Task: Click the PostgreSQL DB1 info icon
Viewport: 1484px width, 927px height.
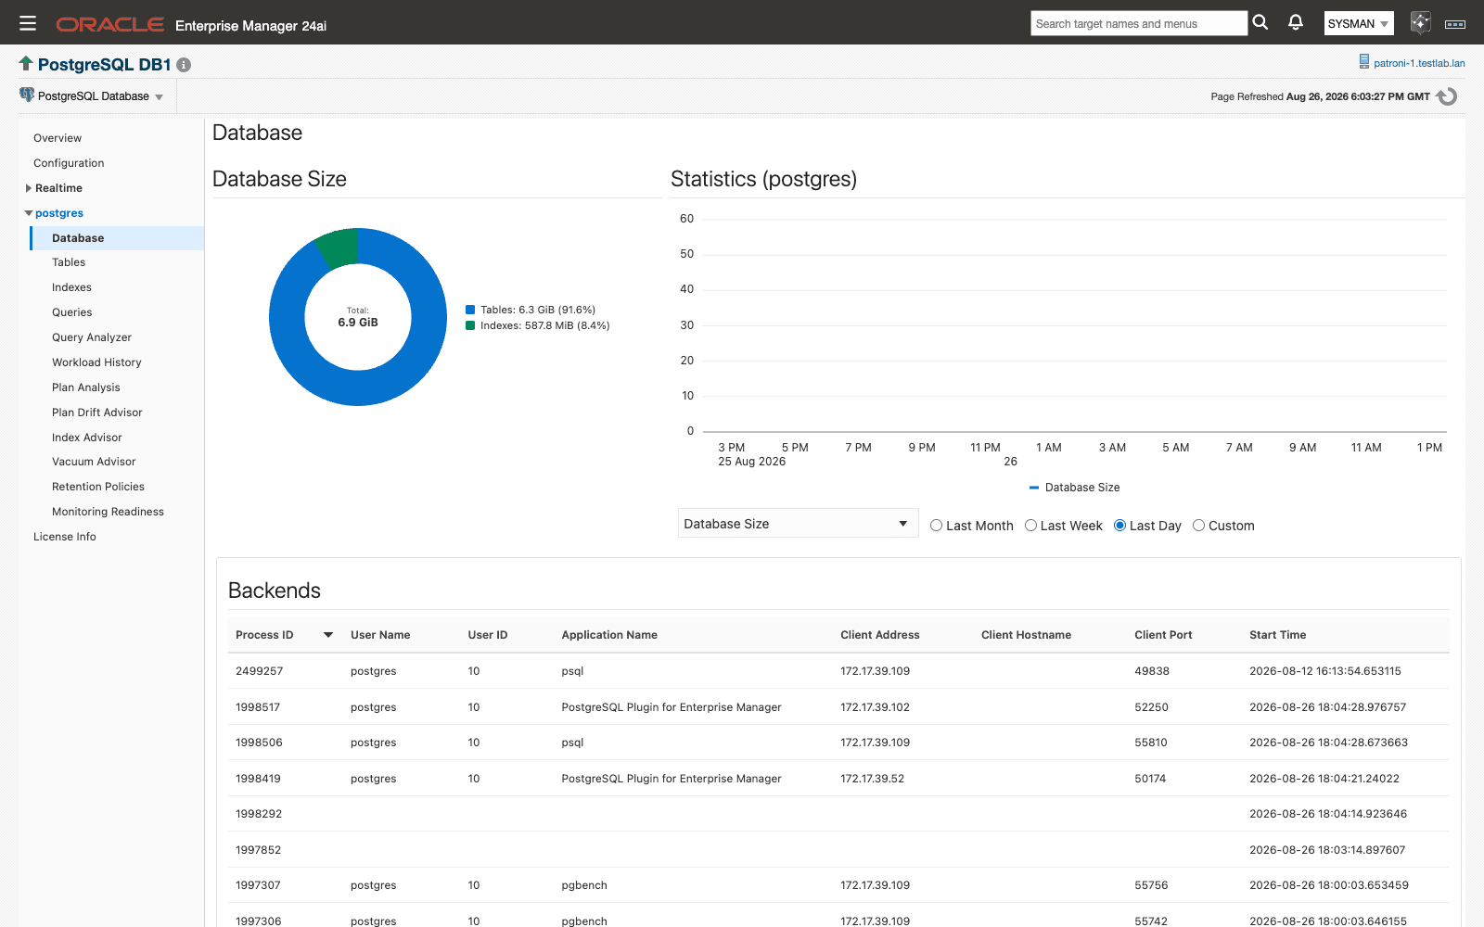Action: (184, 65)
